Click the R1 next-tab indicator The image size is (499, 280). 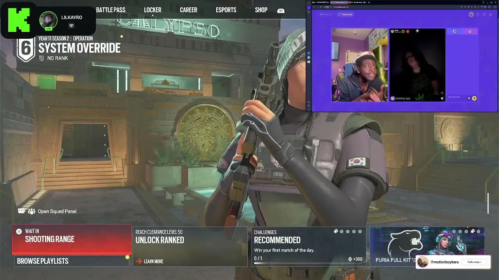click(x=281, y=11)
